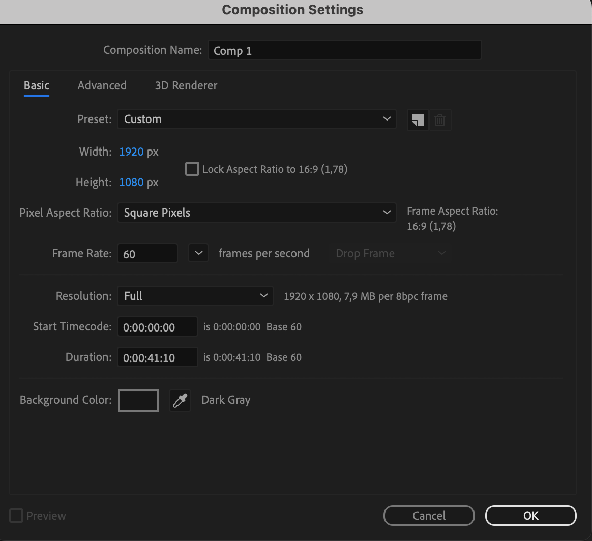Click the Width value 1920

131,152
